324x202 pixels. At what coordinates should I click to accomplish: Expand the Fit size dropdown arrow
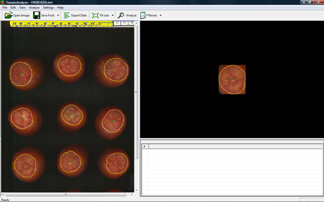113,16
